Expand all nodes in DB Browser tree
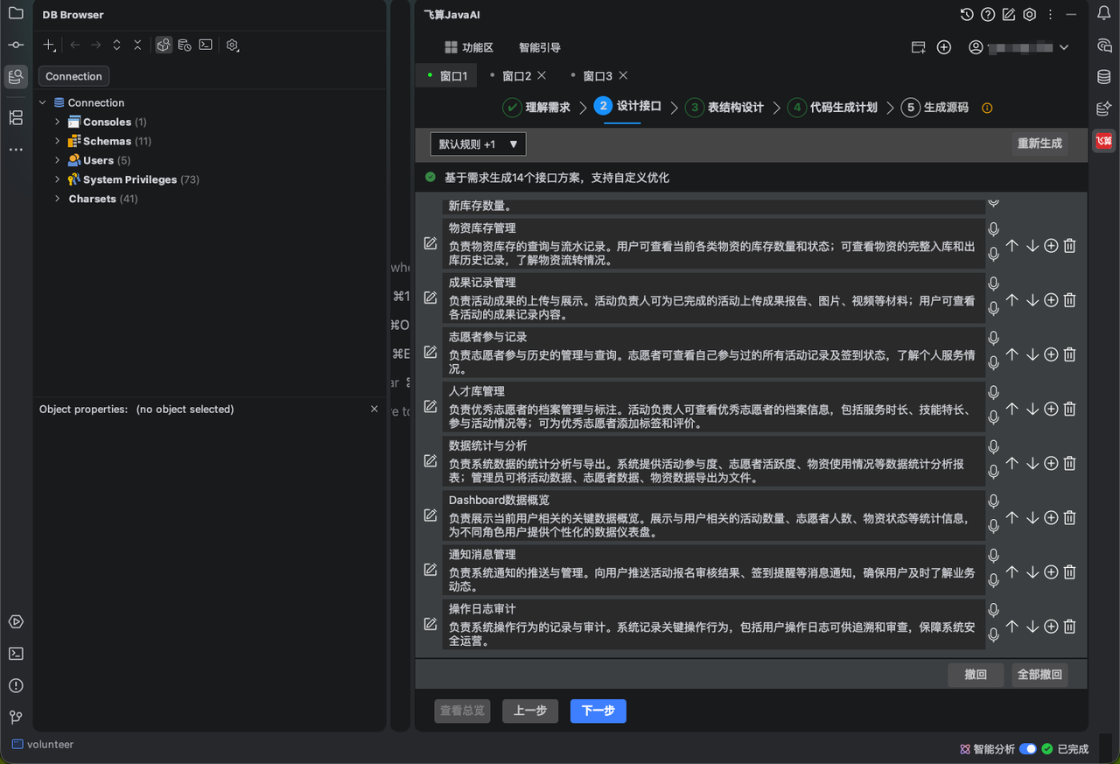 pos(116,45)
